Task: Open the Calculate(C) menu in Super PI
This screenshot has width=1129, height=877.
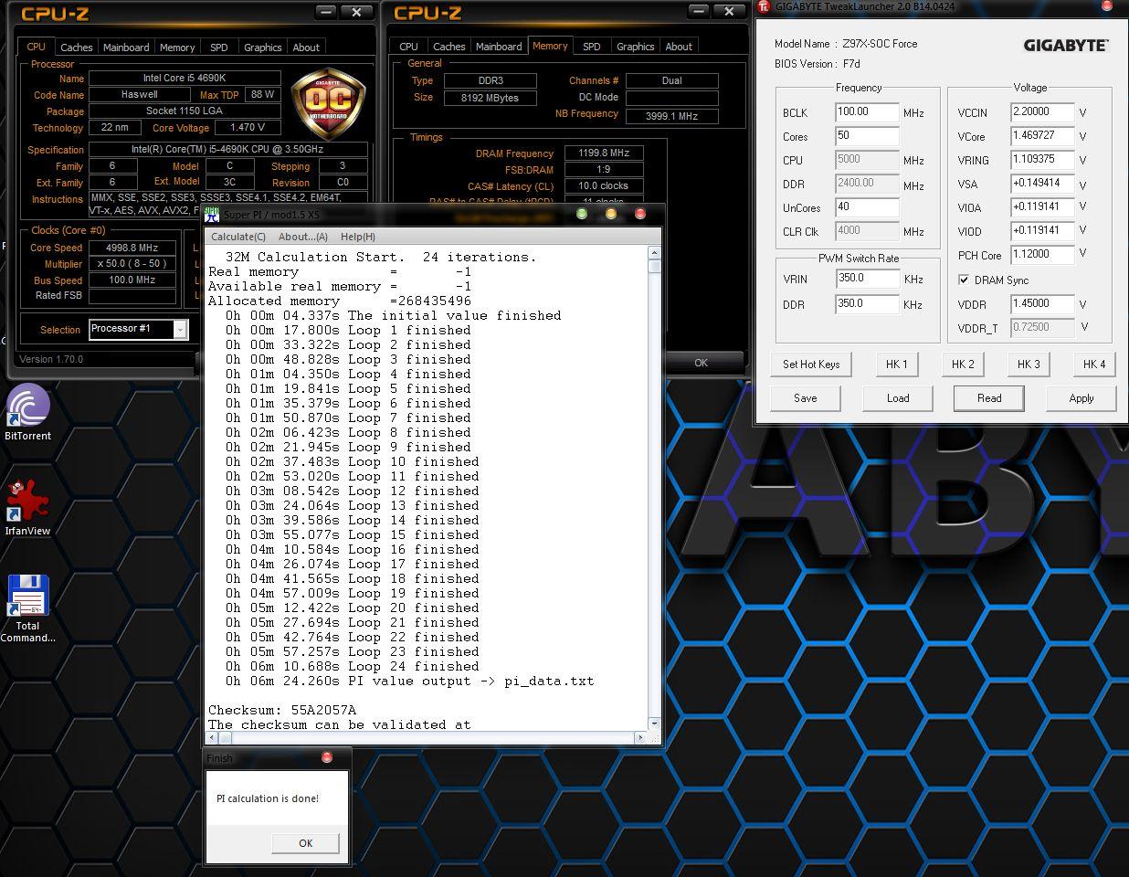Action: [x=238, y=237]
